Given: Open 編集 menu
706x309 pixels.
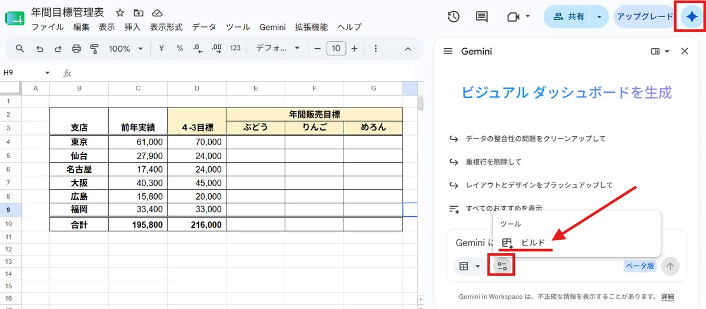Looking at the screenshot, I should pyautogui.click(x=82, y=27).
